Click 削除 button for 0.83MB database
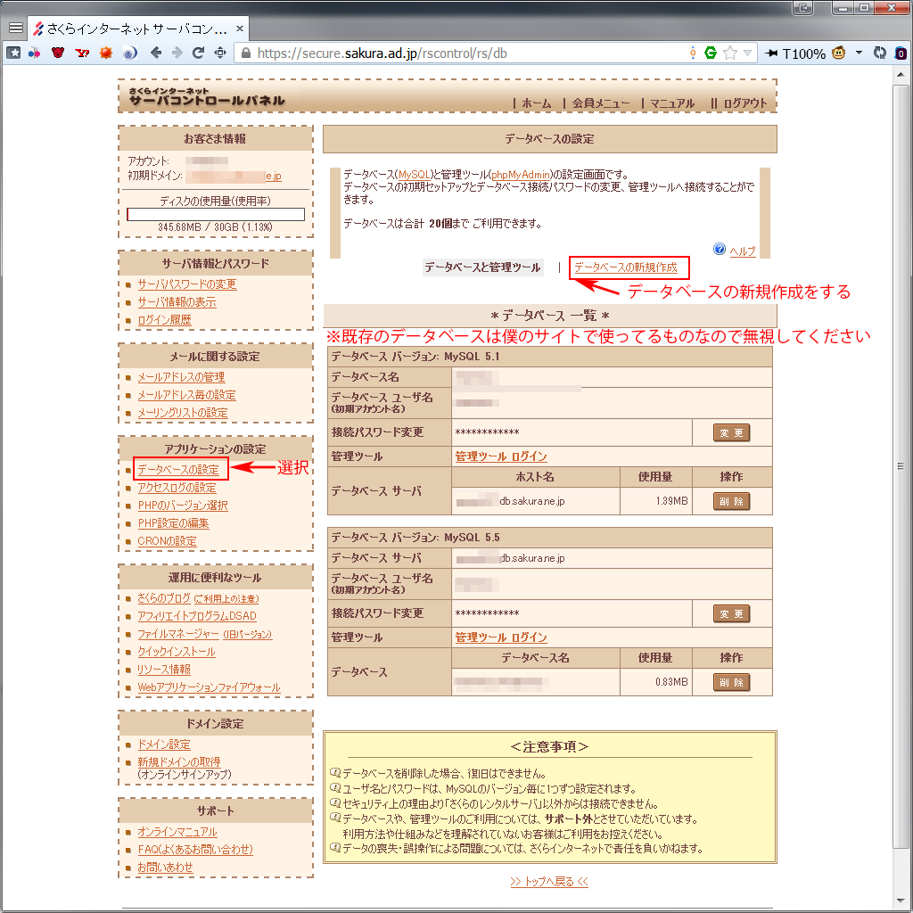 (x=731, y=682)
